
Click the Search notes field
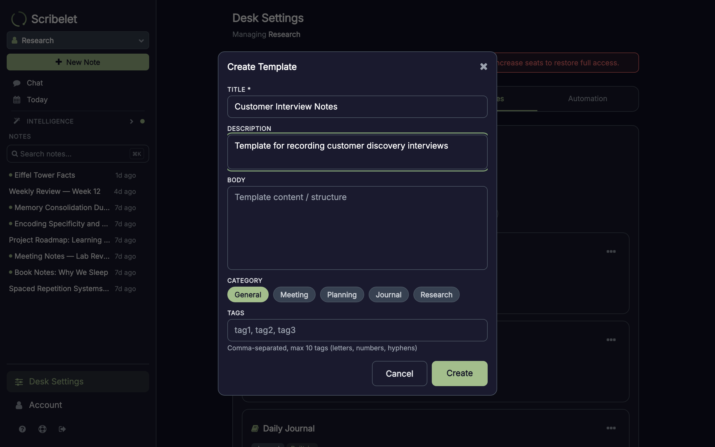tap(78, 154)
